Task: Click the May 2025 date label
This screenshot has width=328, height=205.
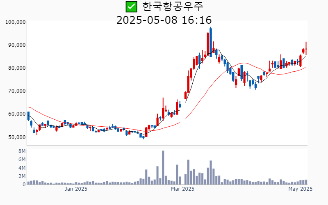Action: 301,189
